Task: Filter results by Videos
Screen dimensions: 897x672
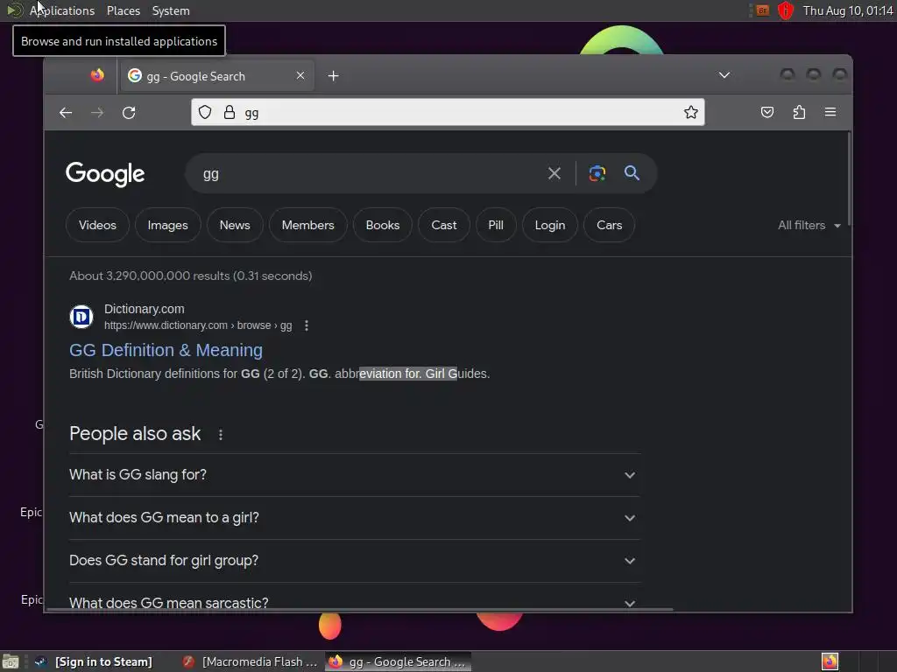Action: (x=97, y=225)
